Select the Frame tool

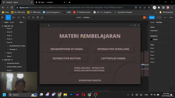13,17
